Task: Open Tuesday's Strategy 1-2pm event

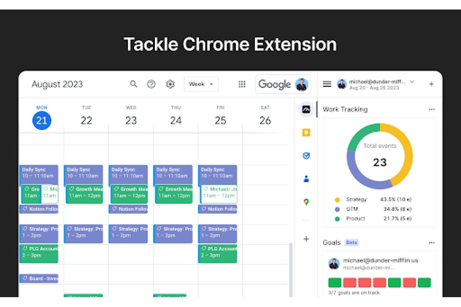Action: [84, 234]
